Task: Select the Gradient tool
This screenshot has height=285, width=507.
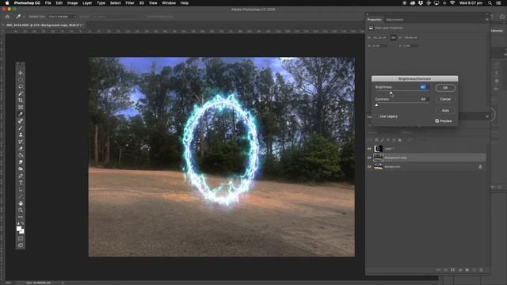Action: pyautogui.click(x=21, y=155)
